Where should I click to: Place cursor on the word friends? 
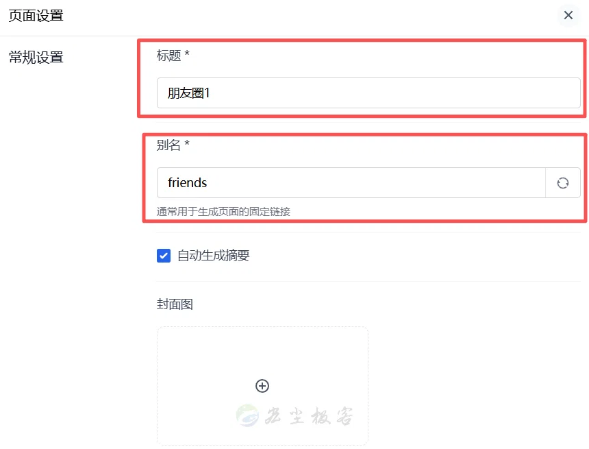(187, 183)
